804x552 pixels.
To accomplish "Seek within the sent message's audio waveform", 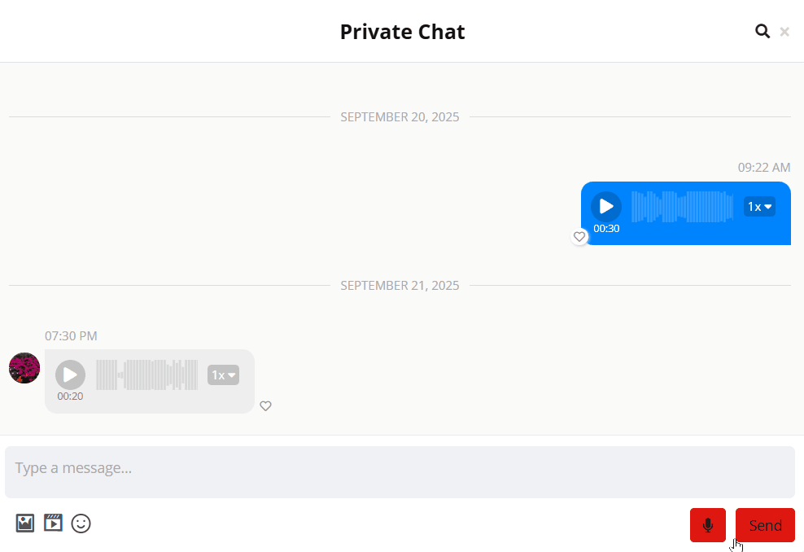I will tap(682, 207).
